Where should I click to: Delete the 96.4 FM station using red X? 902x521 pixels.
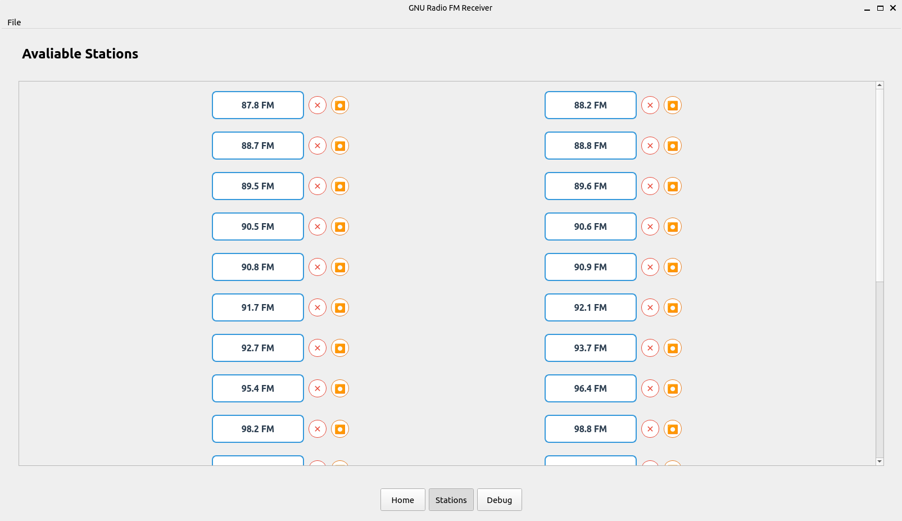coord(650,388)
